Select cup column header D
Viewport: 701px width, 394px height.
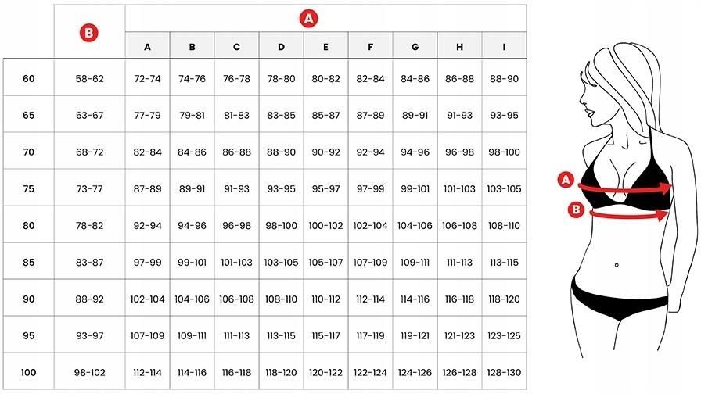pos(281,46)
